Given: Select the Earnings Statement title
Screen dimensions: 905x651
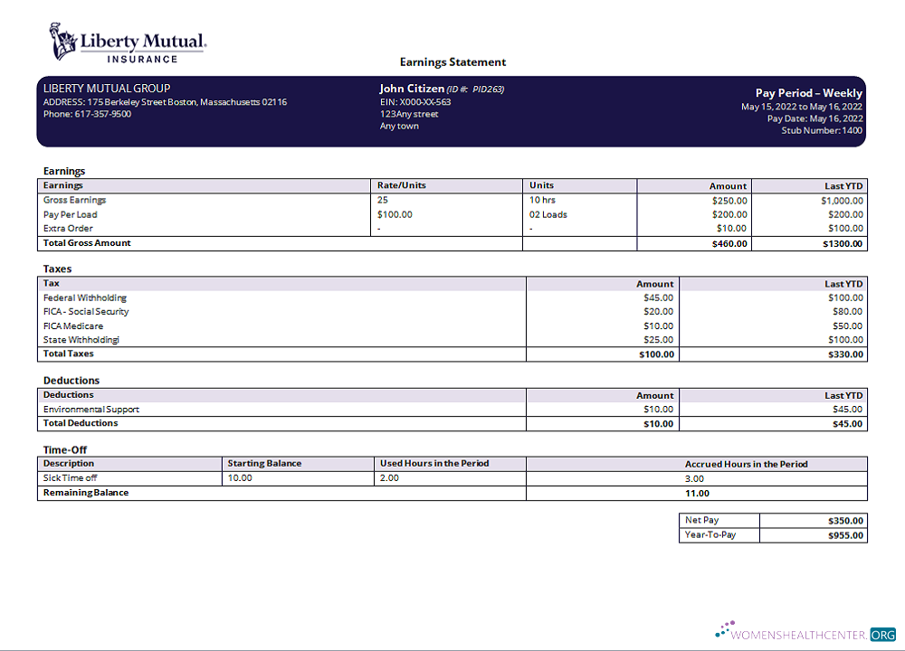Looking at the screenshot, I should (452, 61).
